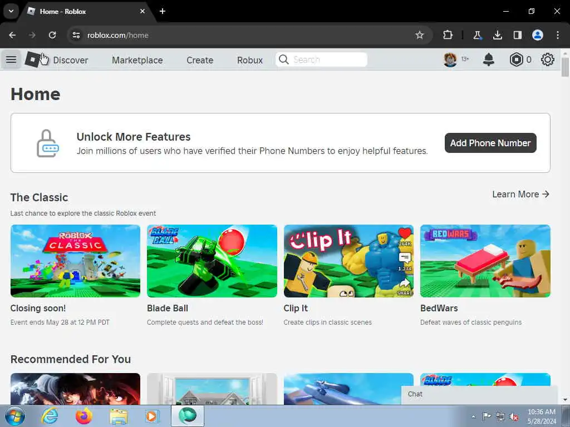The height and width of the screenshot is (427, 570).
Task: Open the Marketplace page
Action: pyautogui.click(x=137, y=60)
